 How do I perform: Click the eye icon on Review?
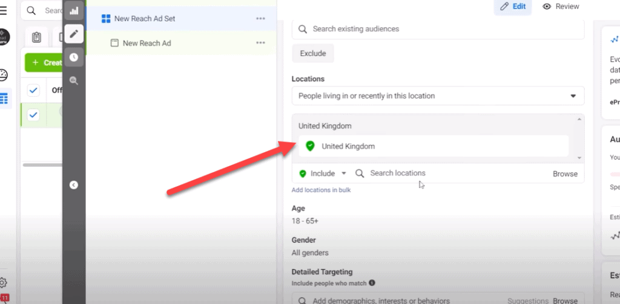(547, 6)
